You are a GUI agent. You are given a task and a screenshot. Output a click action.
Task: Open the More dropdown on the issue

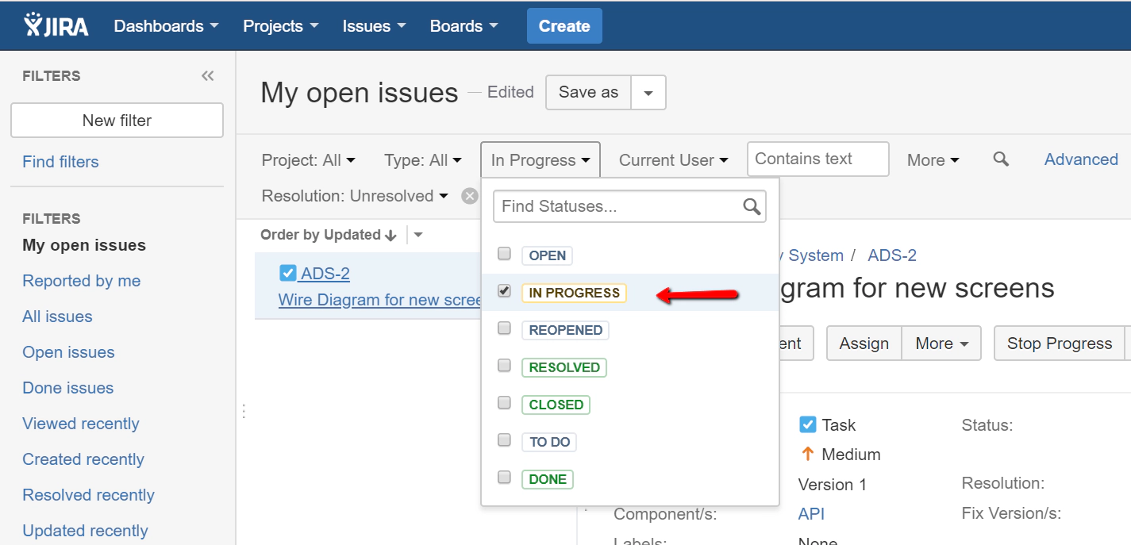[941, 343]
